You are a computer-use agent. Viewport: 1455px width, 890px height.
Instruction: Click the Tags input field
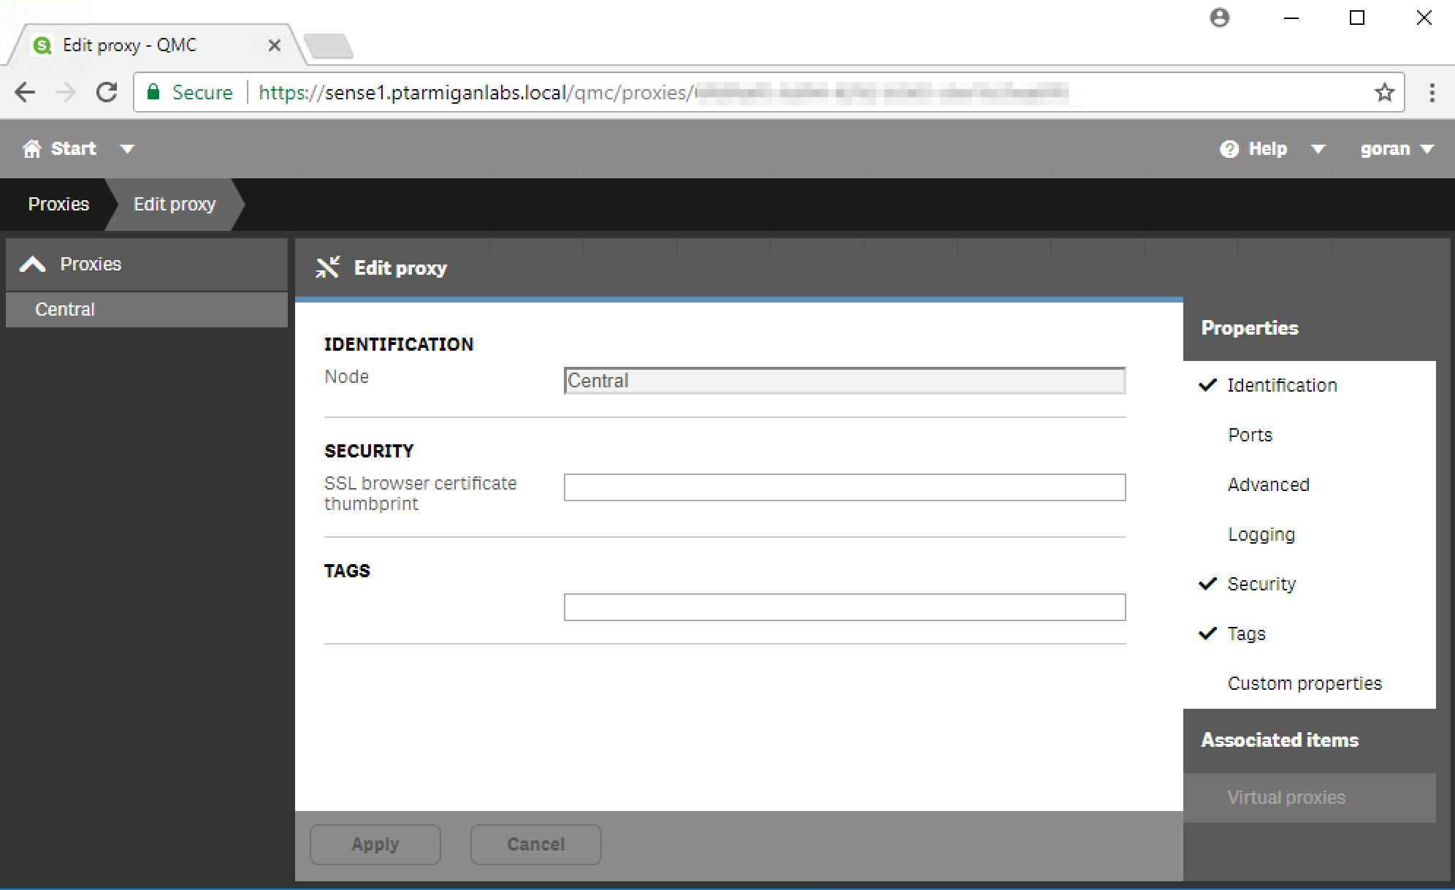(x=844, y=607)
